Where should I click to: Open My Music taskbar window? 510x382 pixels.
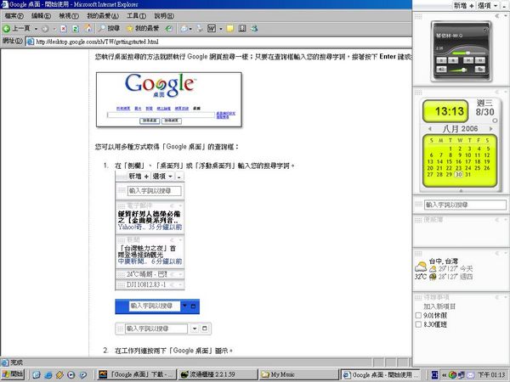298,374
